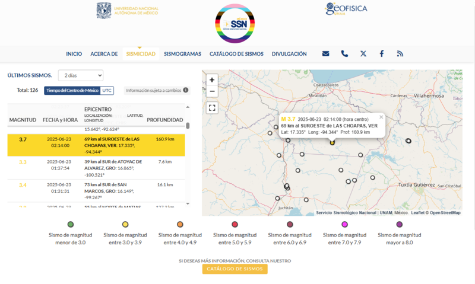
Task: Click the phone contact icon
Action: 344,54
